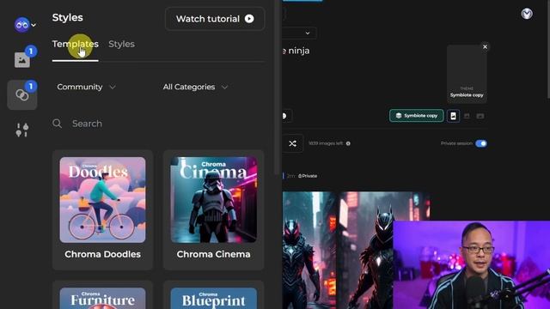Viewport: 550px width, 309px height.
Task: Focus the Search templates field
Action: (158, 124)
